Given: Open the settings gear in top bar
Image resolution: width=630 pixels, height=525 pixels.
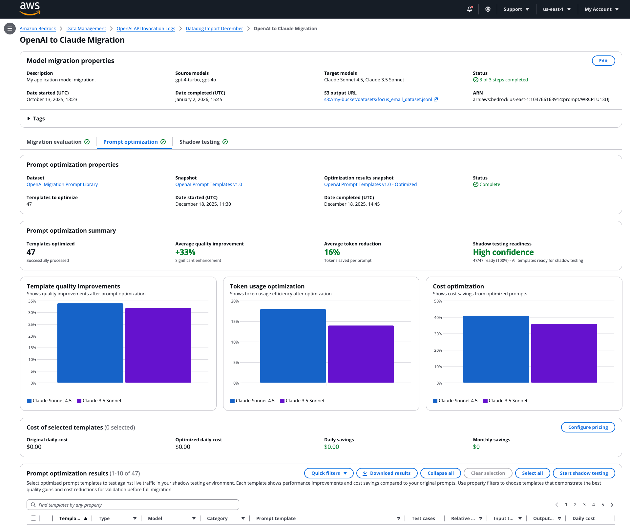Looking at the screenshot, I should point(488,9).
